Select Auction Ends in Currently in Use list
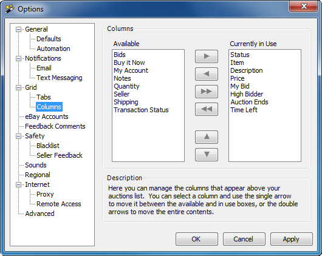This screenshot has height=256, width=322. (x=249, y=102)
